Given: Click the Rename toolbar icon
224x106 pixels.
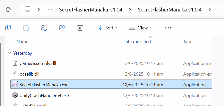Looking at the screenshot, I should pos(44,28).
